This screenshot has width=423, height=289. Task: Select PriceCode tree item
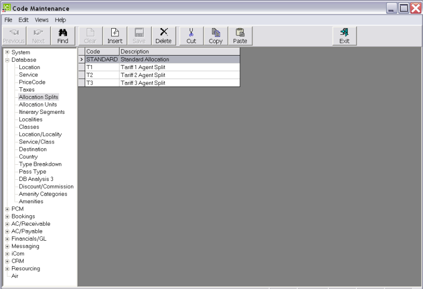click(x=32, y=82)
